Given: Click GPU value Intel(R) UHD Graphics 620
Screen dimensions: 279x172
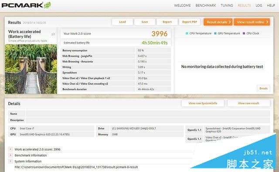Looking at the screenshot, I should point(44,134).
